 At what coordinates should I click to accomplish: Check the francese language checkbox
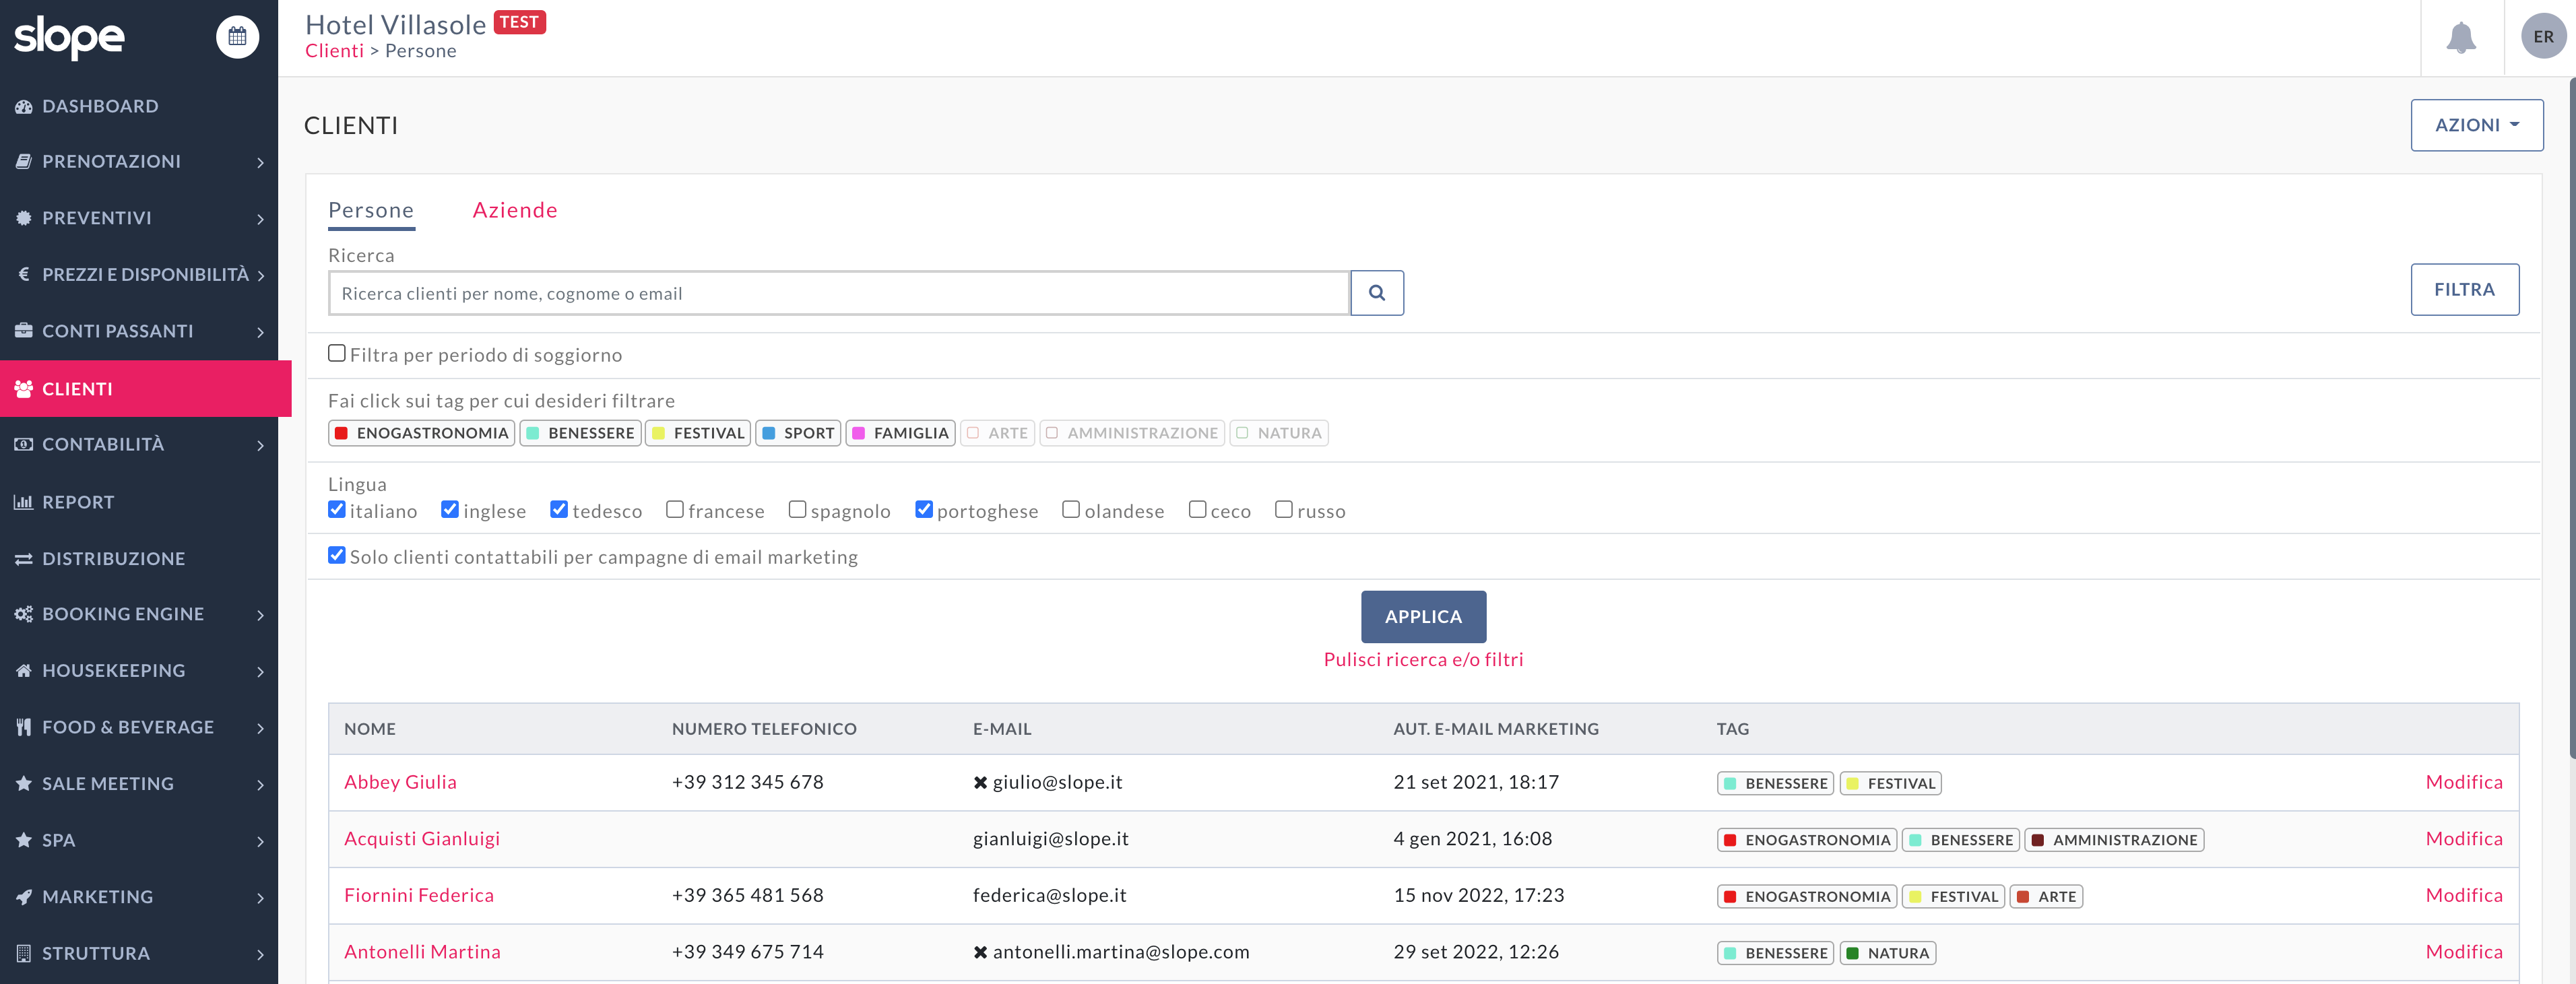pos(675,509)
